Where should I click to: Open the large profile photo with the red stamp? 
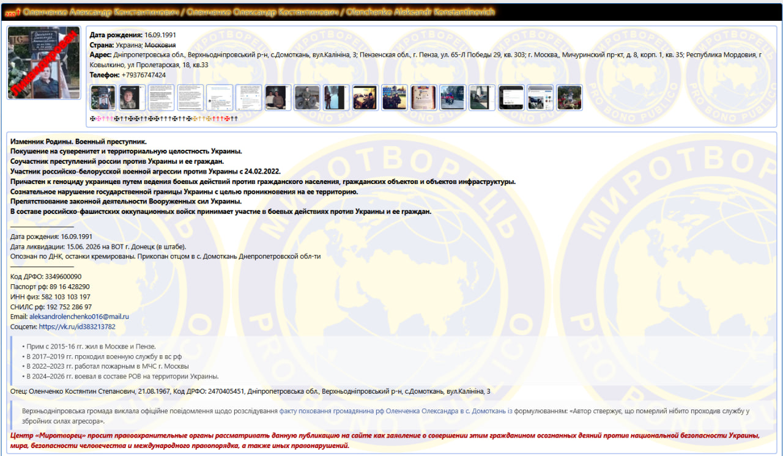43,63
